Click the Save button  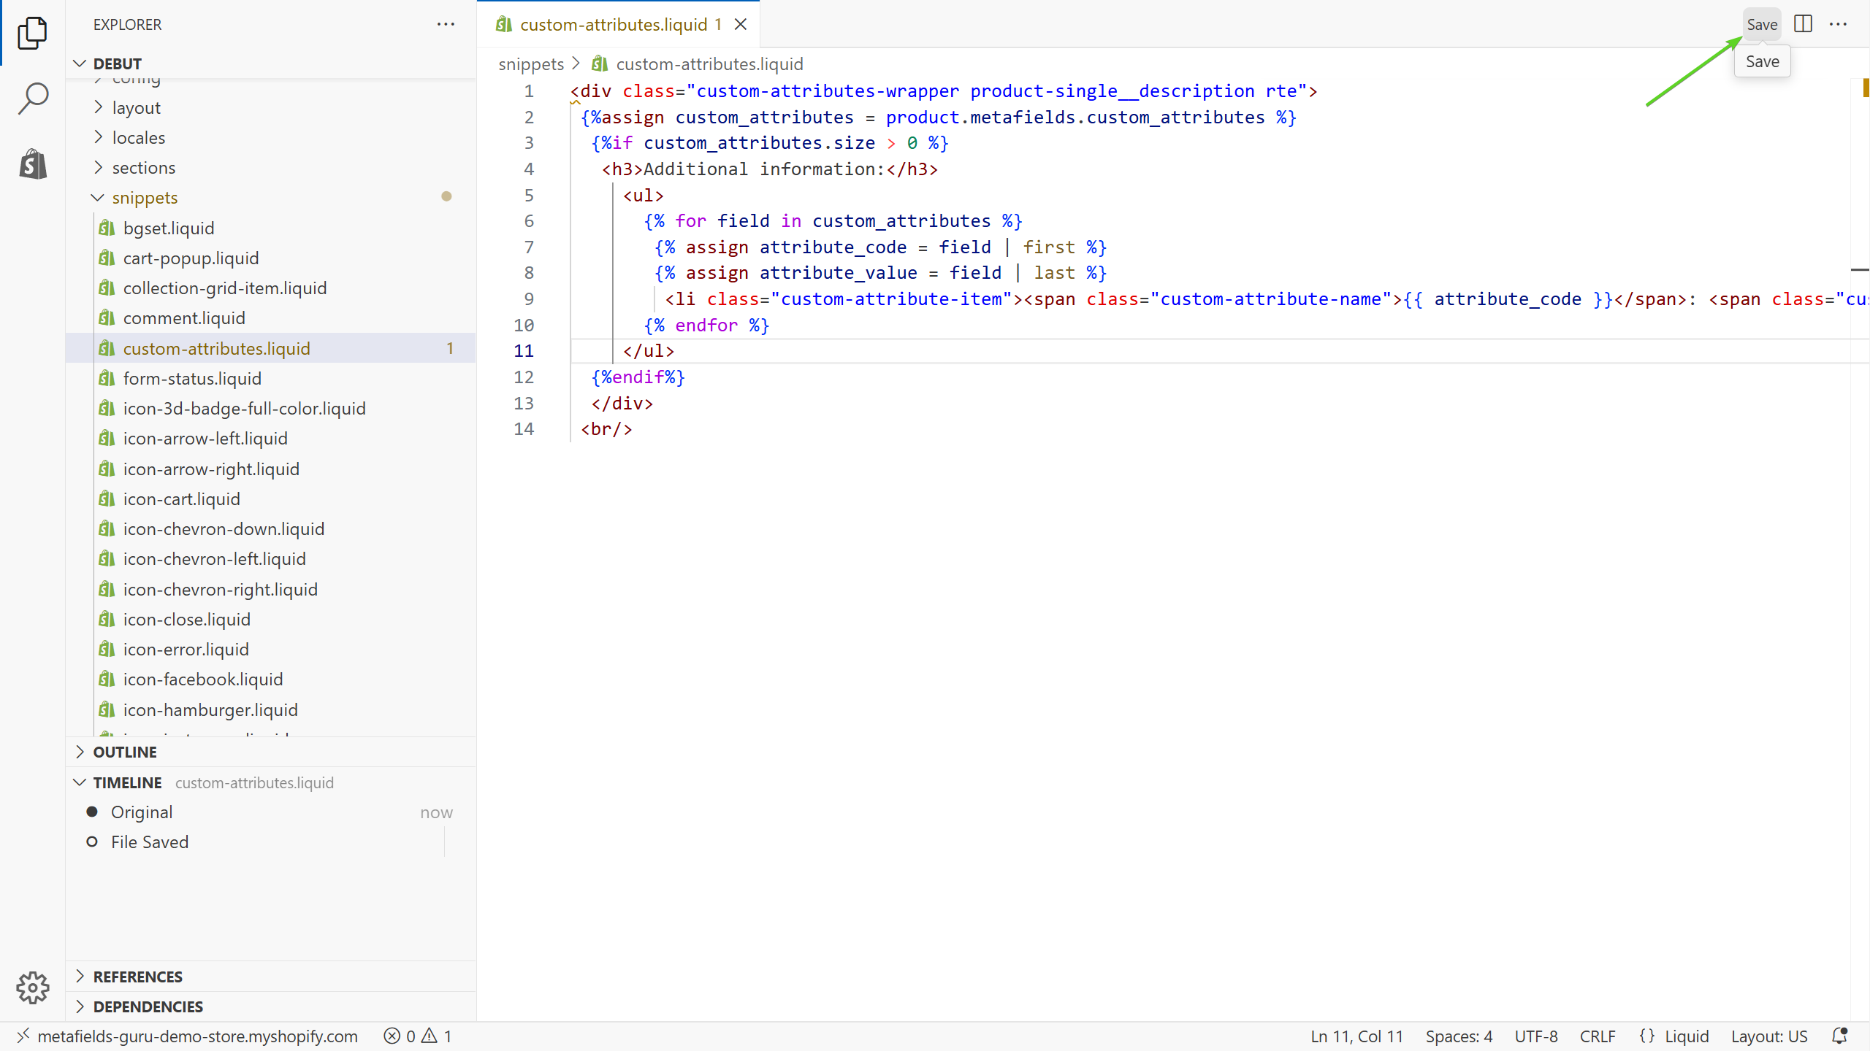1761,24
